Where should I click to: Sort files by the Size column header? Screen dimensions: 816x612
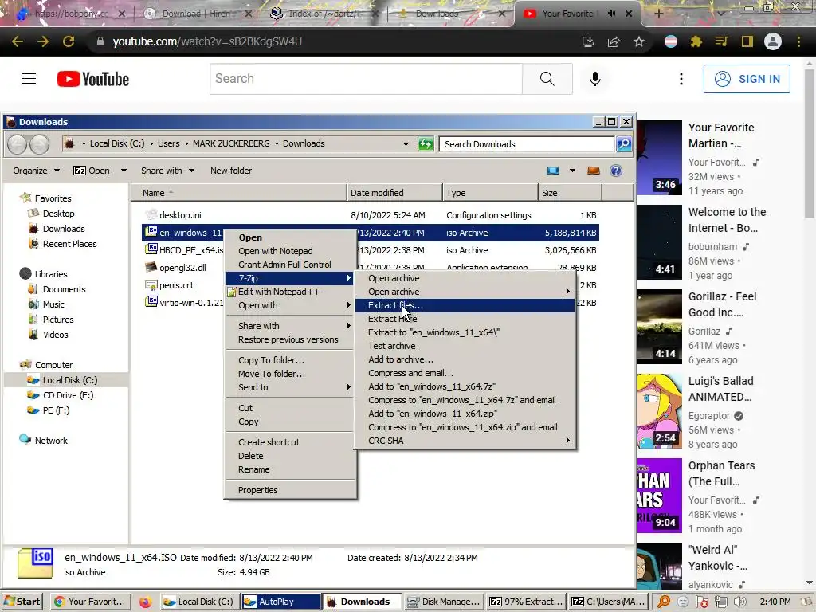click(570, 193)
